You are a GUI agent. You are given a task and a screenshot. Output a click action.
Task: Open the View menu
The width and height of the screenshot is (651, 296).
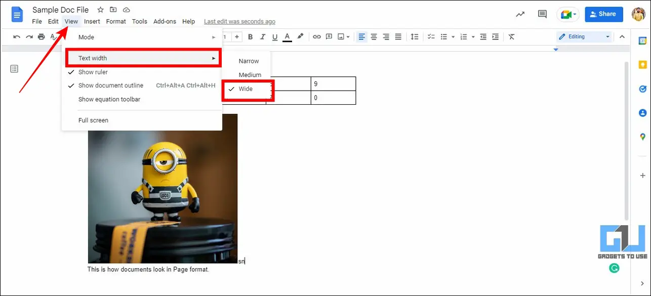pos(71,21)
